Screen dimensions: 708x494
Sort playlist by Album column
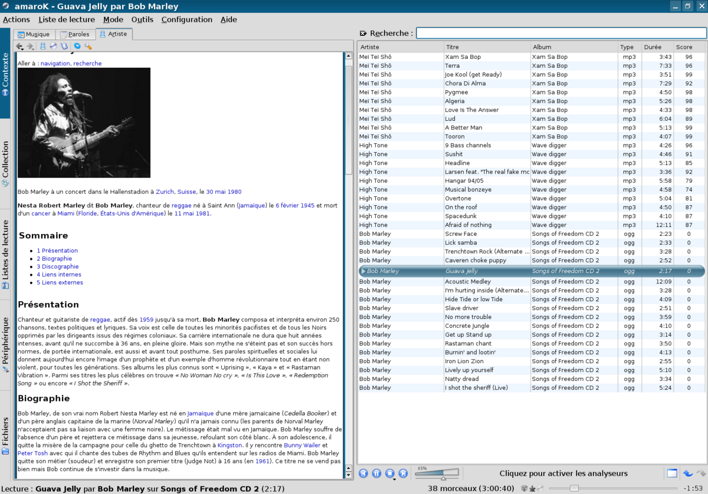tap(574, 47)
